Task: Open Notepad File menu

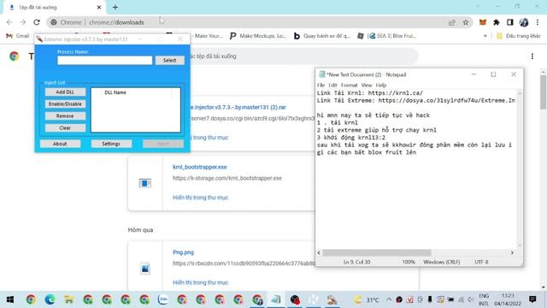Action: tap(321, 85)
